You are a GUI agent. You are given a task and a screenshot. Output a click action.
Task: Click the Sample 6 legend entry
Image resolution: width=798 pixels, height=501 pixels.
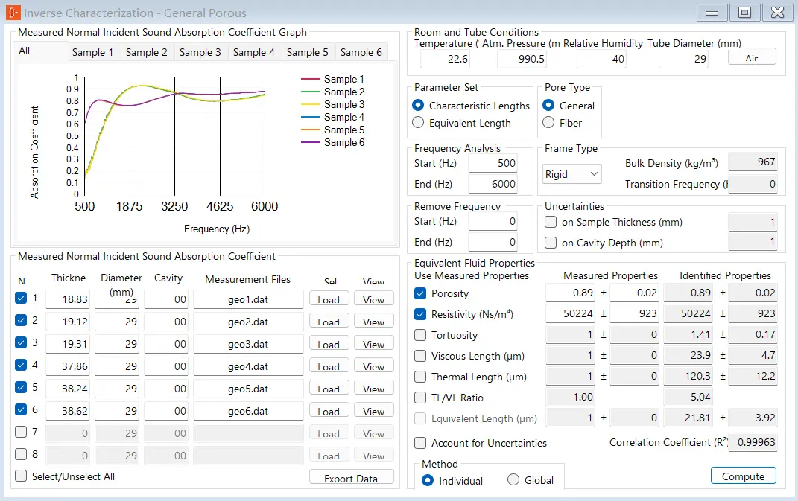[x=332, y=142]
